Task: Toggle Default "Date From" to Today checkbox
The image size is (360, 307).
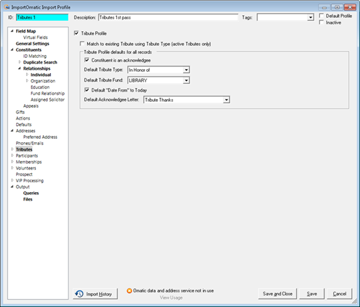Action: click(87, 90)
